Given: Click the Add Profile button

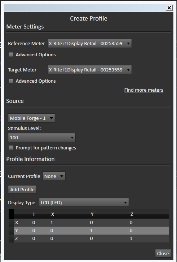Looking at the screenshot, I should point(22,189).
